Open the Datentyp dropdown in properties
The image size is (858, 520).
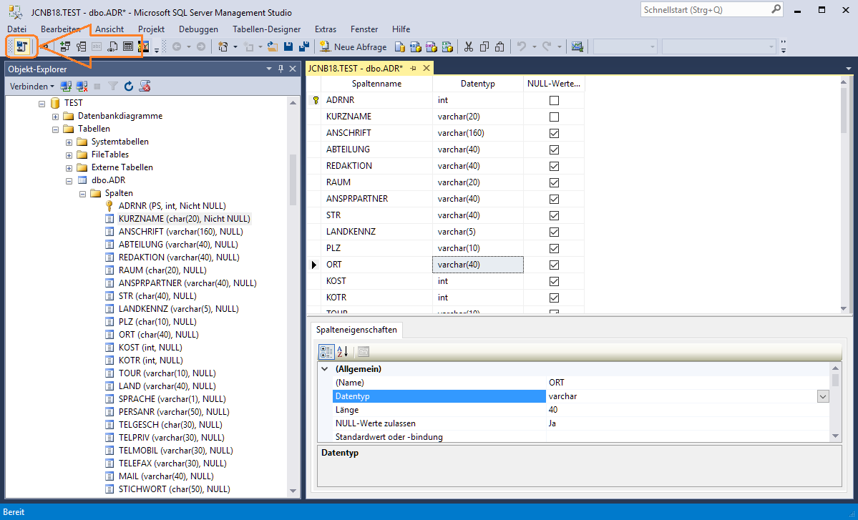pyautogui.click(x=823, y=396)
